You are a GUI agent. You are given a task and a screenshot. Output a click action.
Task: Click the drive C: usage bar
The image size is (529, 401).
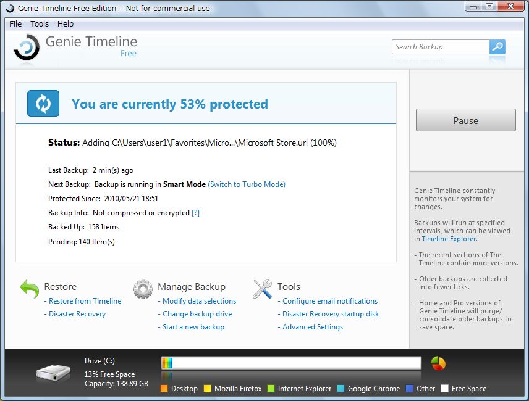click(x=291, y=363)
